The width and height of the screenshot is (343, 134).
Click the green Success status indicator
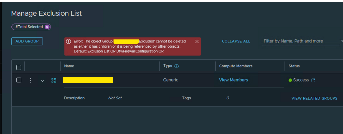290,80
